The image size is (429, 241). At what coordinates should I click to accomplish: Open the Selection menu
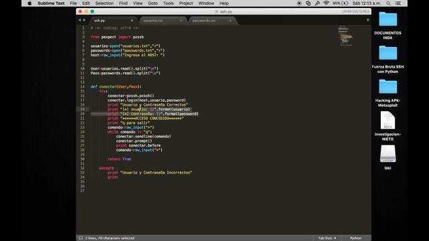105,3
